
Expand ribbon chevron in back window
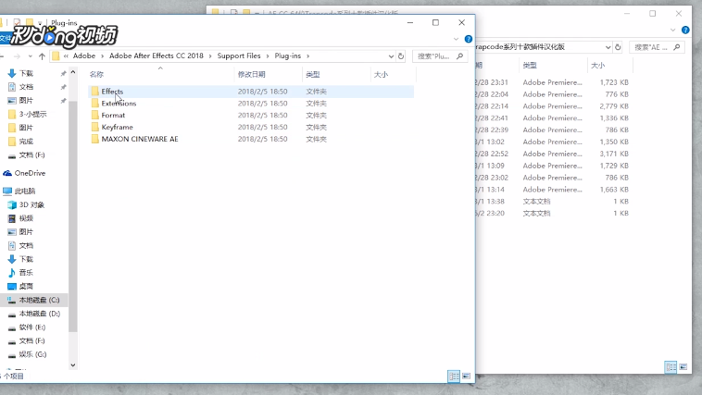click(673, 30)
